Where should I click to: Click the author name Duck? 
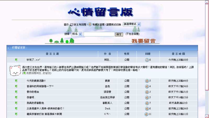click(108, 109)
